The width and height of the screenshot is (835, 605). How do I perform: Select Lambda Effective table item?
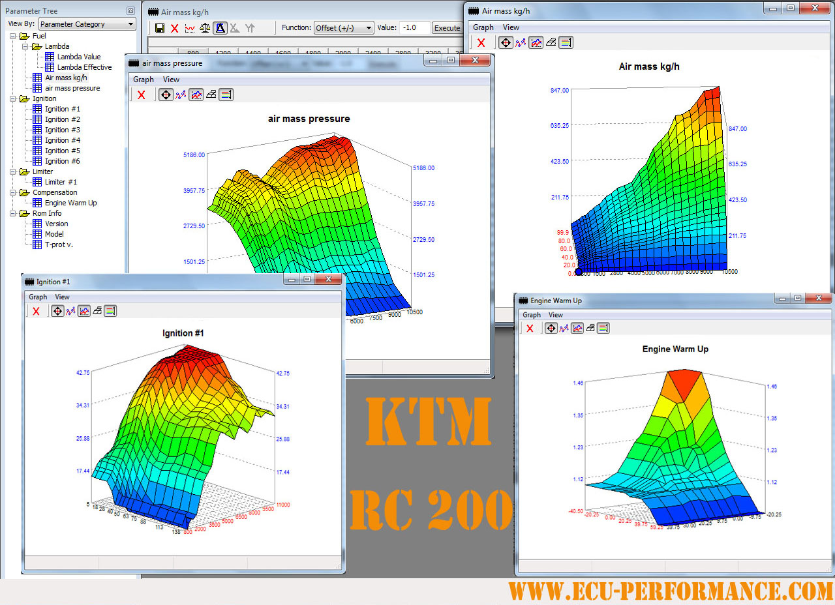tap(84, 67)
